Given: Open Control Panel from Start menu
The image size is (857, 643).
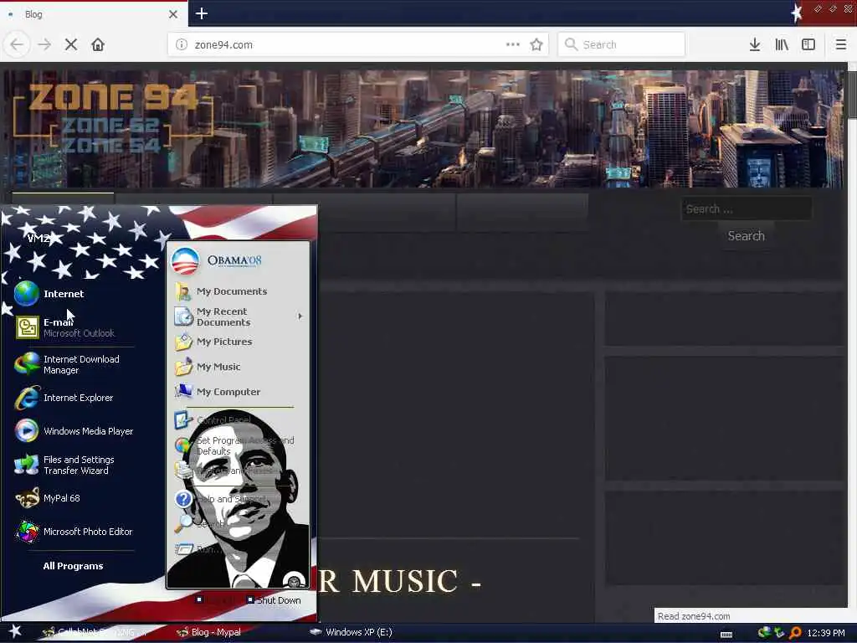Looking at the screenshot, I should click(x=213, y=420).
